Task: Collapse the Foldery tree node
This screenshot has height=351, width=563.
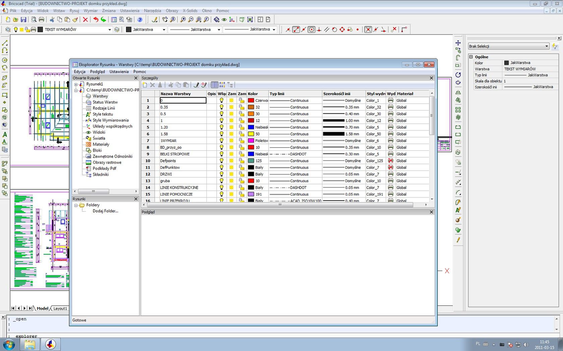Action: pyautogui.click(x=76, y=205)
